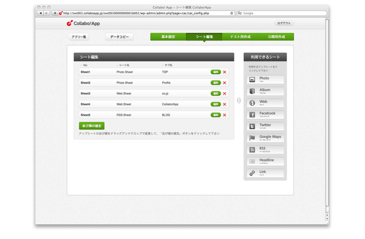
Task: Open the 基本設定 tab
Action: pyautogui.click(x=168, y=36)
